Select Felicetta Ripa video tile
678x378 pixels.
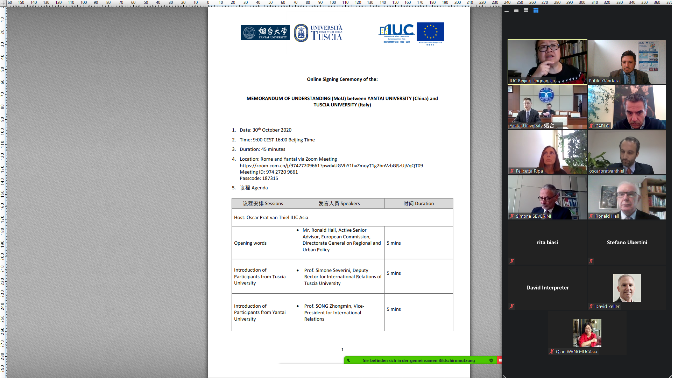547,152
